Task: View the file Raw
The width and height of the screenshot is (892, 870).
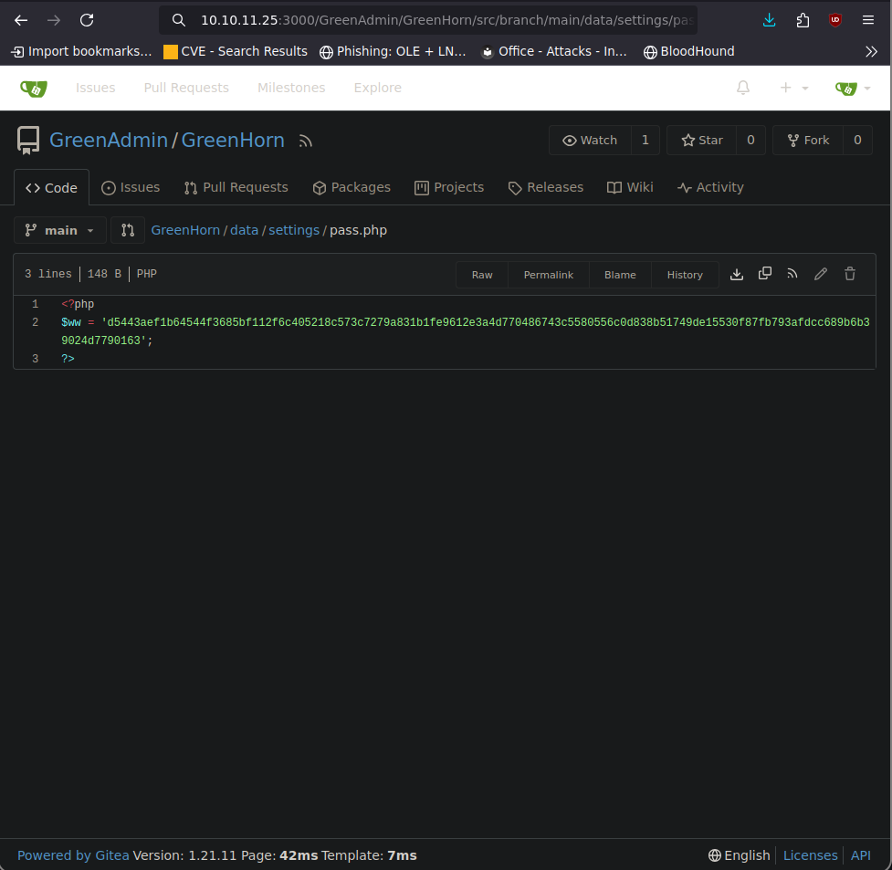Action: pyautogui.click(x=482, y=275)
